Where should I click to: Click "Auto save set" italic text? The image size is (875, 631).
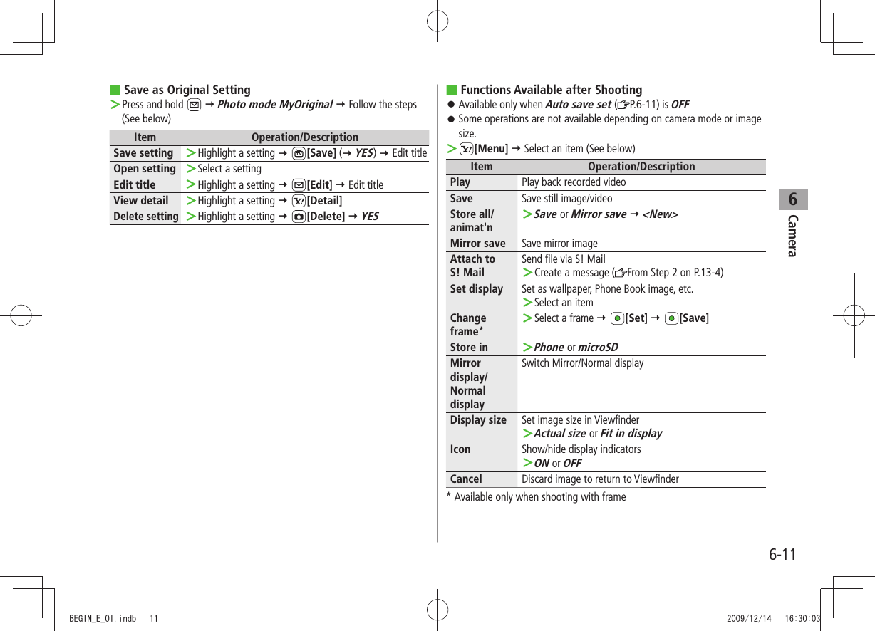tap(578, 105)
